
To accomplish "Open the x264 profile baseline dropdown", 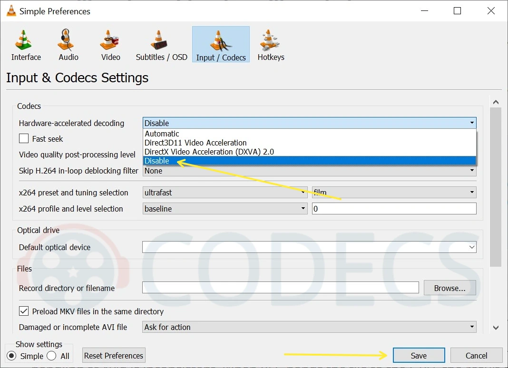I will point(225,209).
